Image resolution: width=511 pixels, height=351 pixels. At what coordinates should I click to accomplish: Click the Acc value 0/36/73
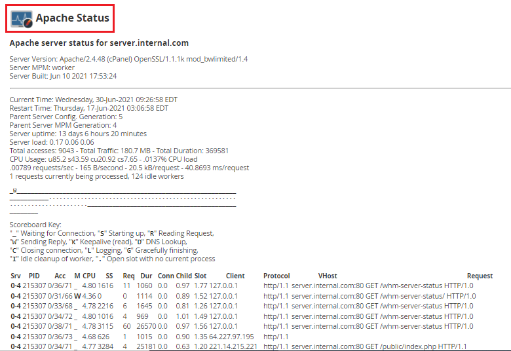pos(60,337)
